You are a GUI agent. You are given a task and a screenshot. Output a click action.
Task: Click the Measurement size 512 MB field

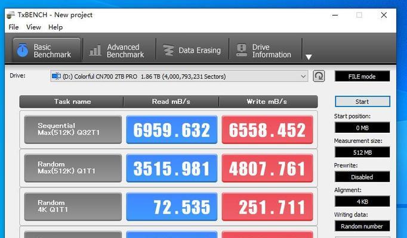362,152
